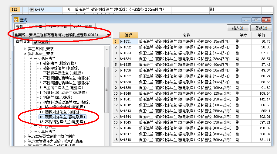Select 8. 铜法兰(氧乙炔焊) item
Screen dimensions: 277x154
click(x=56, y=97)
